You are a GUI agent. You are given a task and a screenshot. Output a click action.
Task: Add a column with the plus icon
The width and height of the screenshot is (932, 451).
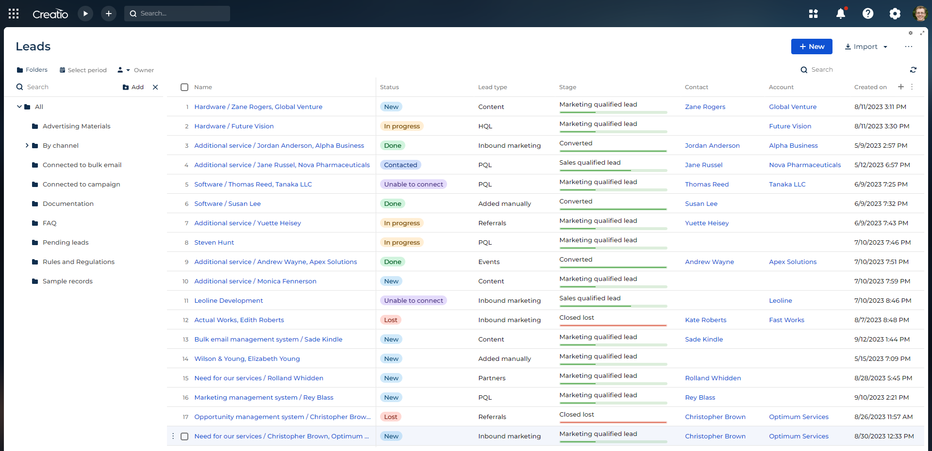point(901,87)
